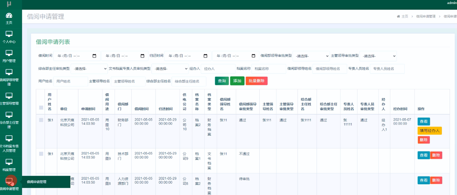Click 删除 for the 财务部门 row
457x195 pixels.
pos(424,140)
